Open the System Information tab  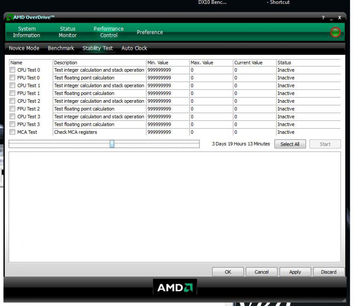coord(27,32)
